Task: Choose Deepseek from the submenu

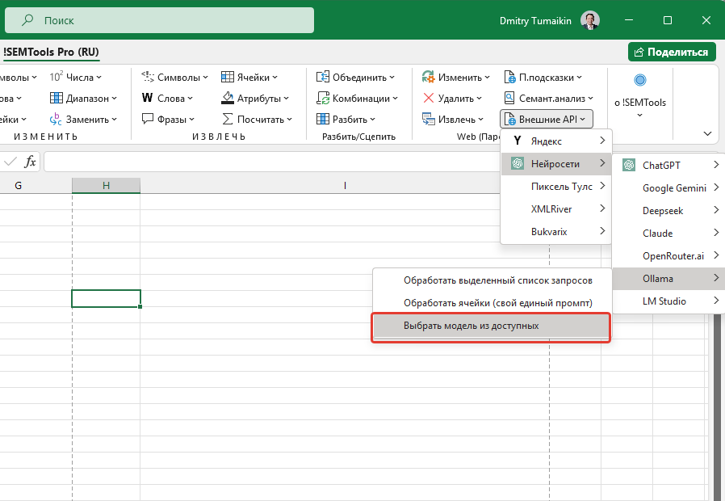Action: pos(668,210)
